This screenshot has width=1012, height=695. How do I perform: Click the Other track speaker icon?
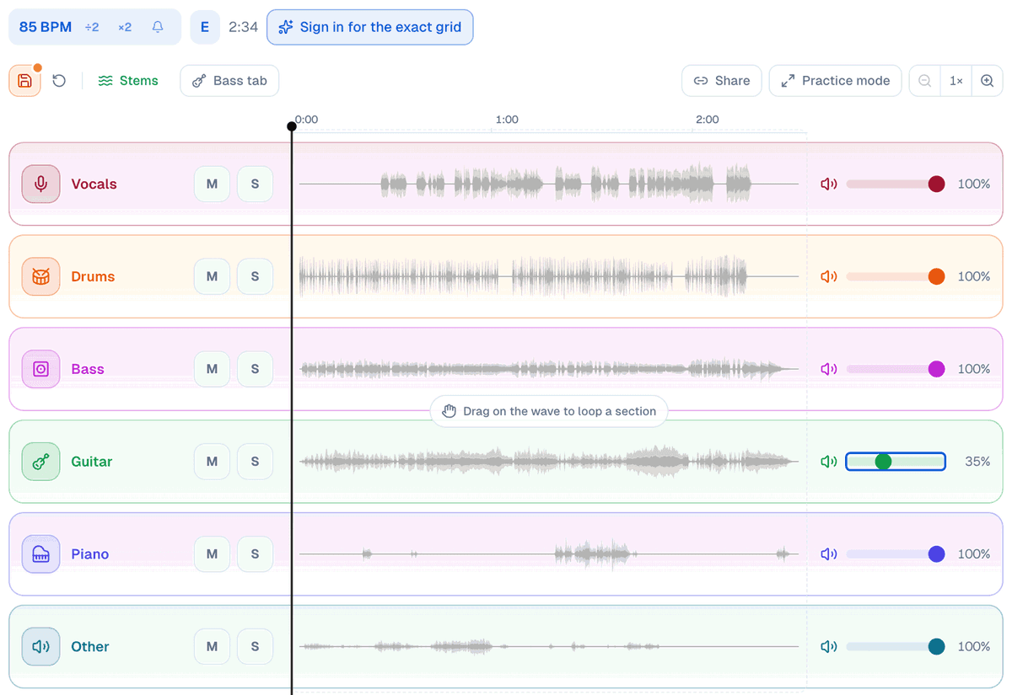40,647
